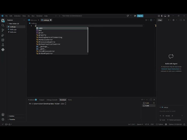Toggle secondary side bar visibility

click(168, 16)
